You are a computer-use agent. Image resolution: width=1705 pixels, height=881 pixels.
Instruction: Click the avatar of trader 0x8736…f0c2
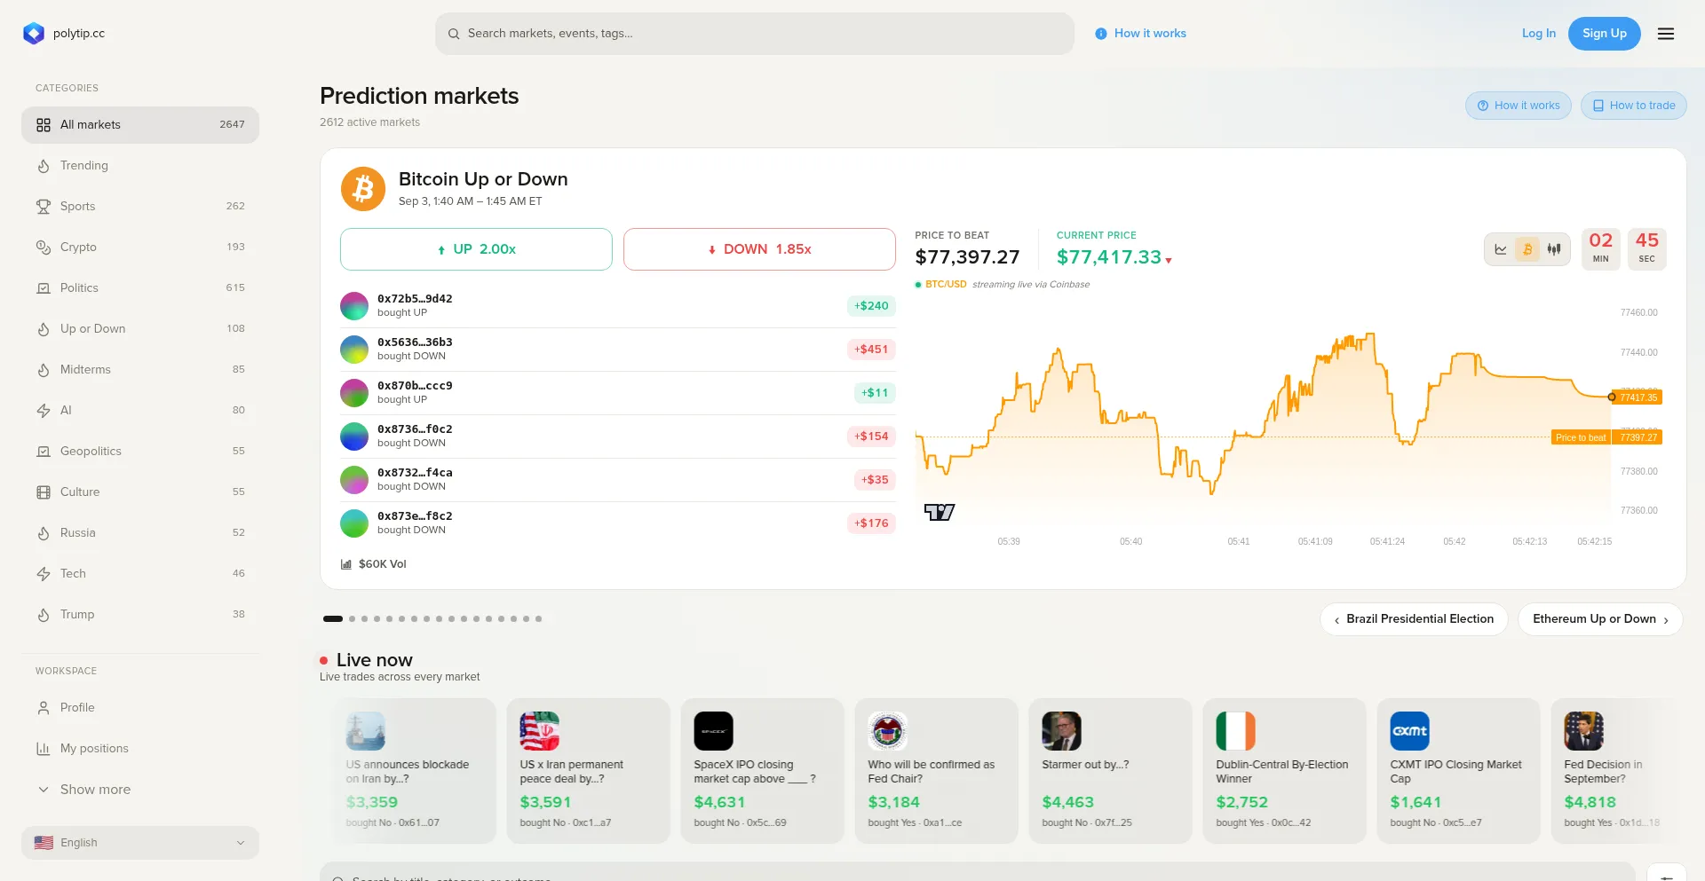click(354, 437)
